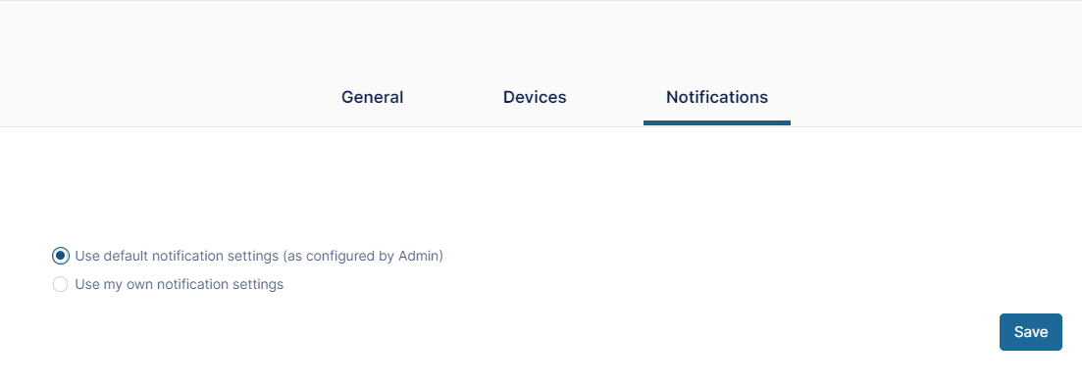The height and width of the screenshot is (384, 1082).
Task: Save the notification settings
Action: (1031, 332)
